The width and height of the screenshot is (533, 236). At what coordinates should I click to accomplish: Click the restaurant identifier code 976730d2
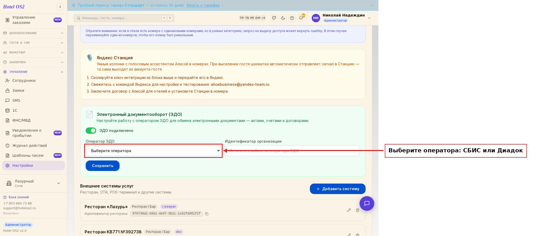166,214
